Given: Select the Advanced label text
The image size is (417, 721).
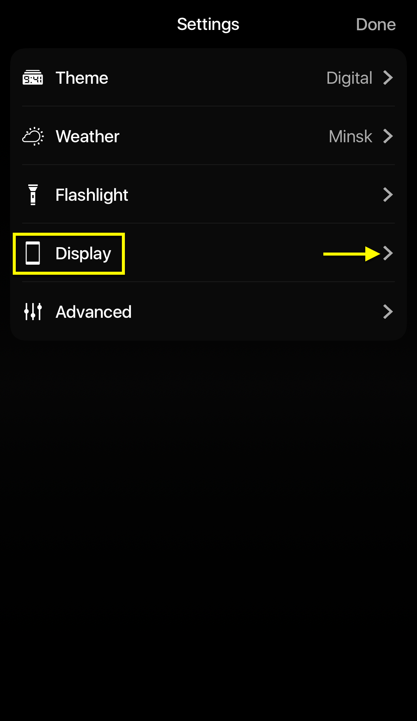Looking at the screenshot, I should (x=94, y=312).
